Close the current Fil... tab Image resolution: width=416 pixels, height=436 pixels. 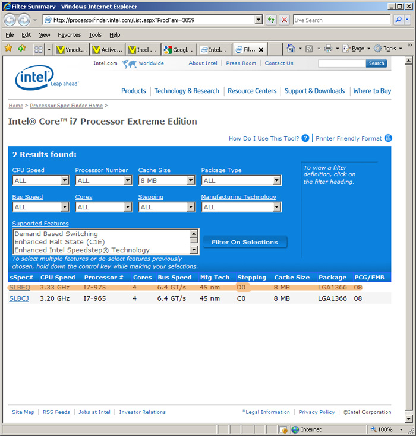(261, 50)
